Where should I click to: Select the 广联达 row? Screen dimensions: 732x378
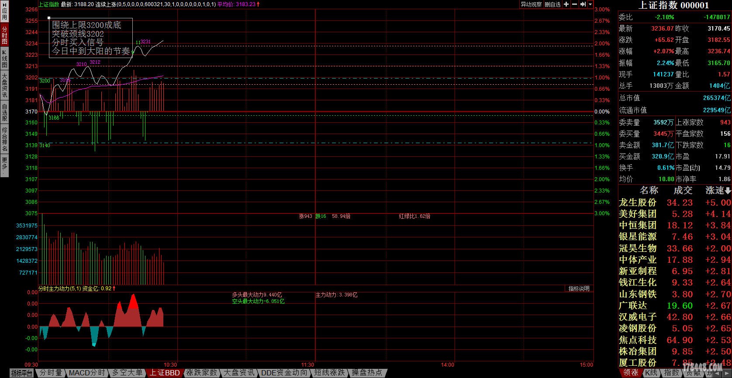click(675, 306)
